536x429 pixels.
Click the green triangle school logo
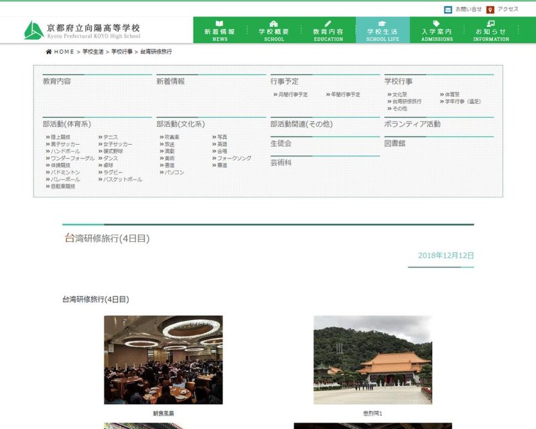point(33,30)
